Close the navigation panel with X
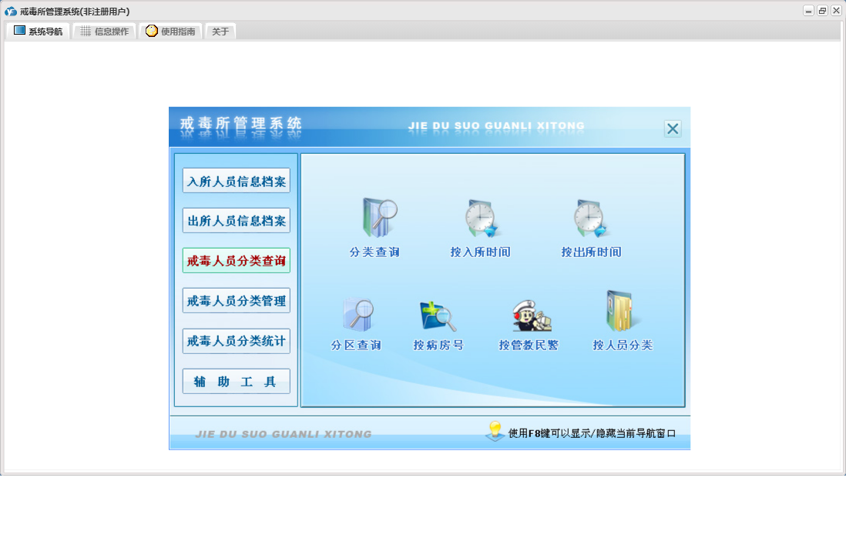846x551 pixels. click(673, 129)
